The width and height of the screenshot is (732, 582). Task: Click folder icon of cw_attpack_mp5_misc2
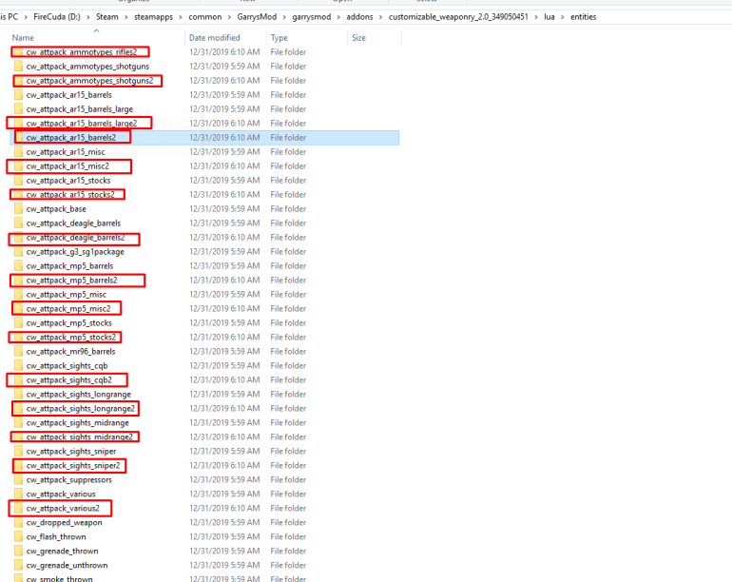coord(18,308)
